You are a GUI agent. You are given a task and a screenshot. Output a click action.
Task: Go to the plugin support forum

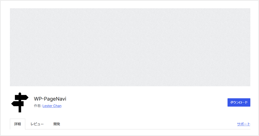(244, 124)
